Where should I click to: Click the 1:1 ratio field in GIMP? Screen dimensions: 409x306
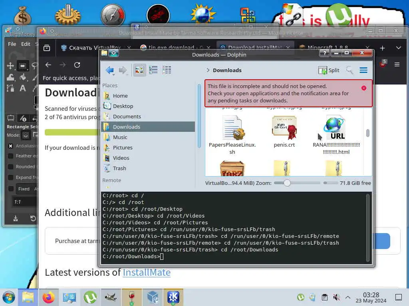25,202
